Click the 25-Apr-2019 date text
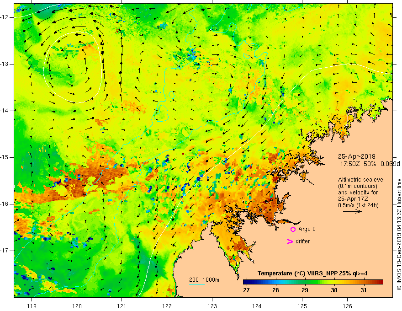Image resolution: width=402 pixels, height=311 pixels. click(x=357, y=156)
